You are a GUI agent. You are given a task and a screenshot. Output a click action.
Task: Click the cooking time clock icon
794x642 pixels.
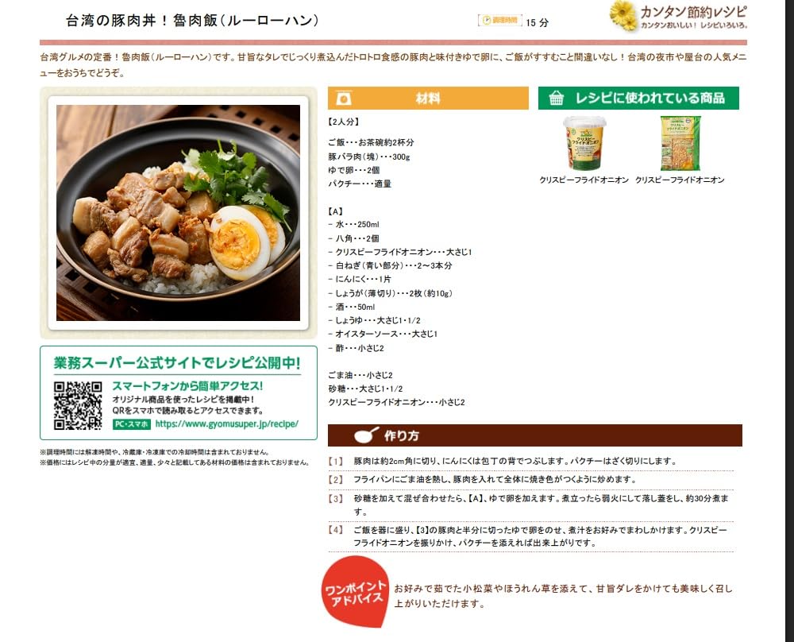point(486,21)
